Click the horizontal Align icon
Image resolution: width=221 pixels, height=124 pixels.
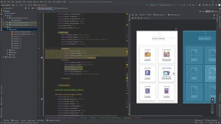coord(145,18)
